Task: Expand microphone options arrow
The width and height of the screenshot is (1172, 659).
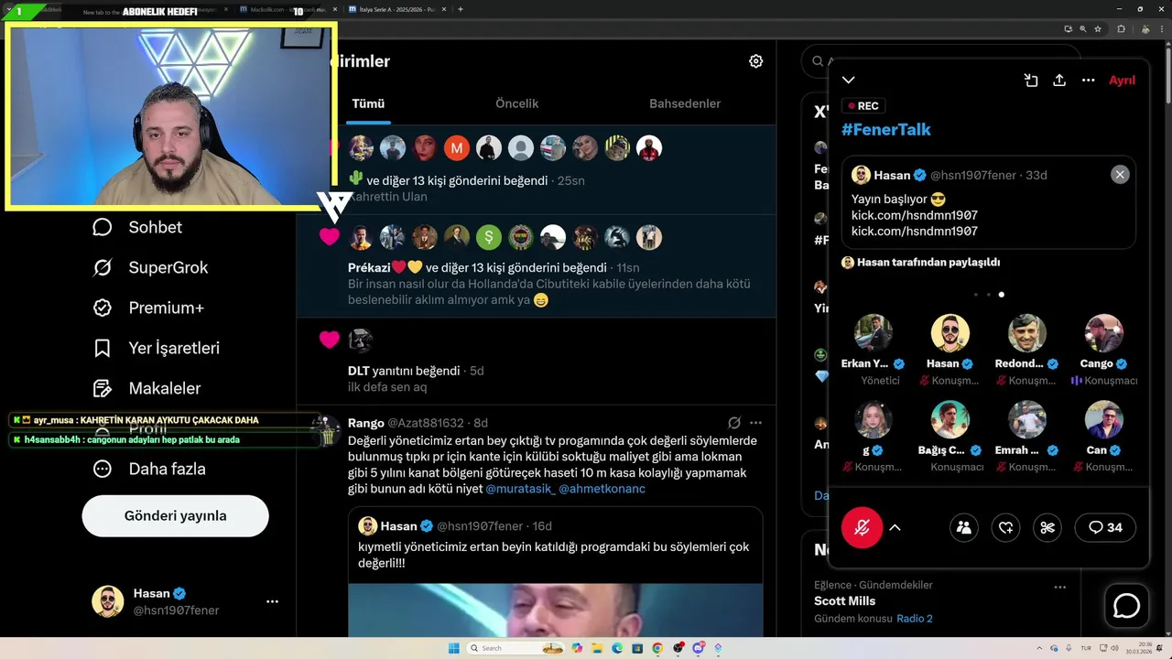Action: tap(895, 527)
